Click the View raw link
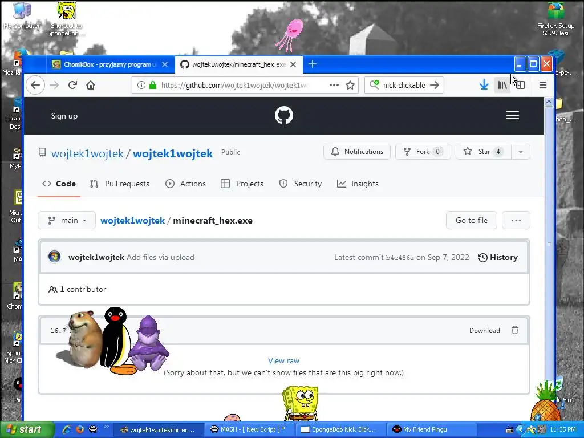Image resolution: width=584 pixels, height=438 pixels. (283, 360)
